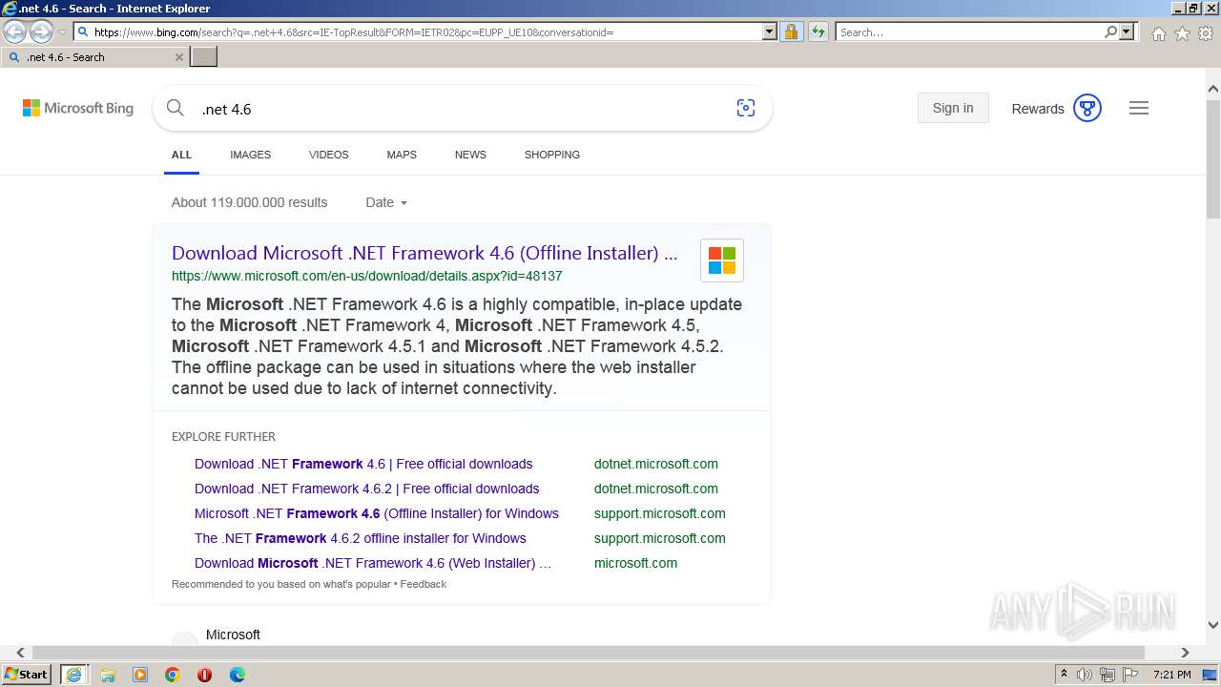Image resolution: width=1221 pixels, height=687 pixels.
Task: Open 'The .NET Framework 4.6.2 offline installer for Windows'
Action: tap(361, 538)
